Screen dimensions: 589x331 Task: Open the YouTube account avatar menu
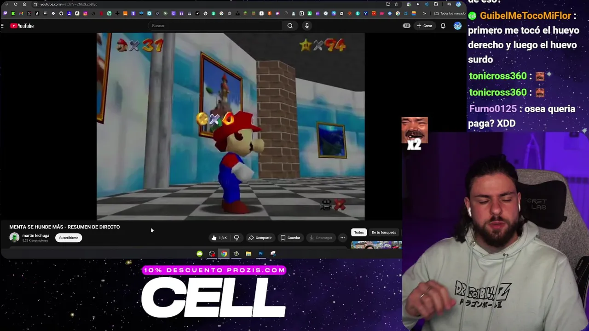coord(457,26)
